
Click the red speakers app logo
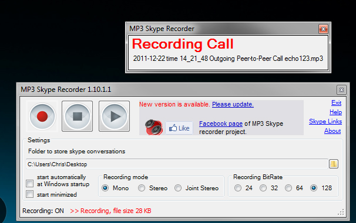tap(154, 128)
